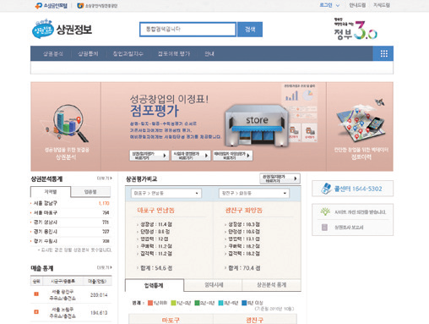This screenshot has height=324, width=429.
Task: Click the 마포구 column header in the chart
Action: click(x=171, y=320)
